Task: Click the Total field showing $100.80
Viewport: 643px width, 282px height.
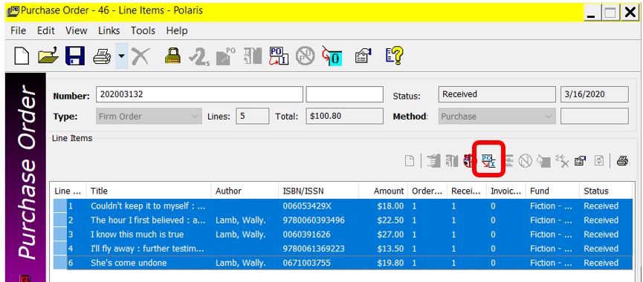Action: [x=345, y=117]
